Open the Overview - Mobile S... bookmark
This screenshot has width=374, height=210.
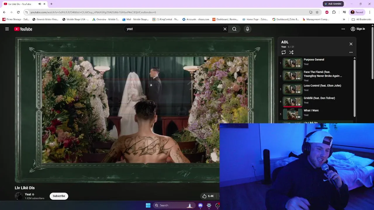(105, 20)
